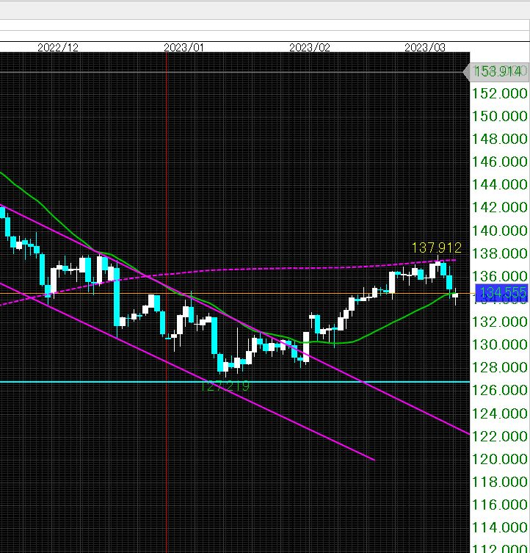Select the gray horizontal line at 153.914
This screenshot has width=530, height=553.
click(233, 72)
